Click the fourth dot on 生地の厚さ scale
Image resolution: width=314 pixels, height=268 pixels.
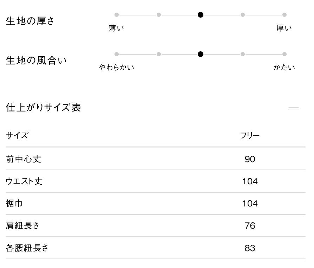[243, 15]
